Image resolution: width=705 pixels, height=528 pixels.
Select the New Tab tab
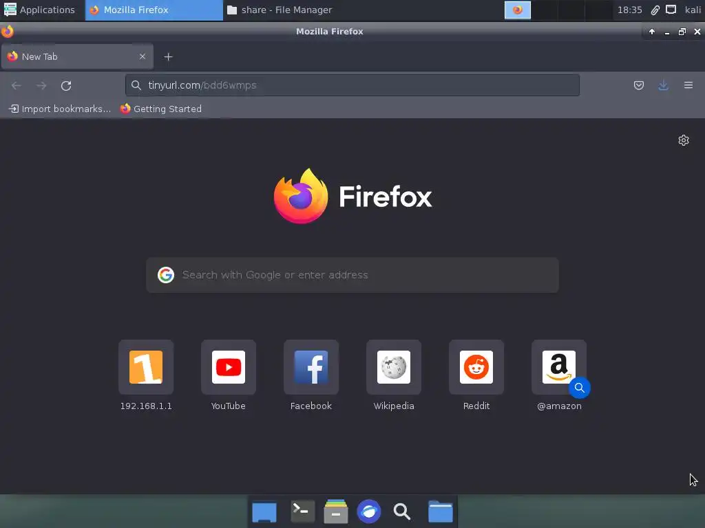(77, 56)
